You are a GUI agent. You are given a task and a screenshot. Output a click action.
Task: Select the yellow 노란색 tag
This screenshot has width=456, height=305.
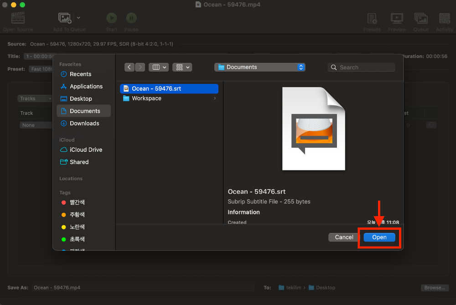(x=77, y=227)
